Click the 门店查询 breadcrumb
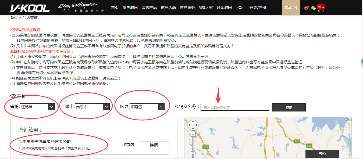 point(30,18)
